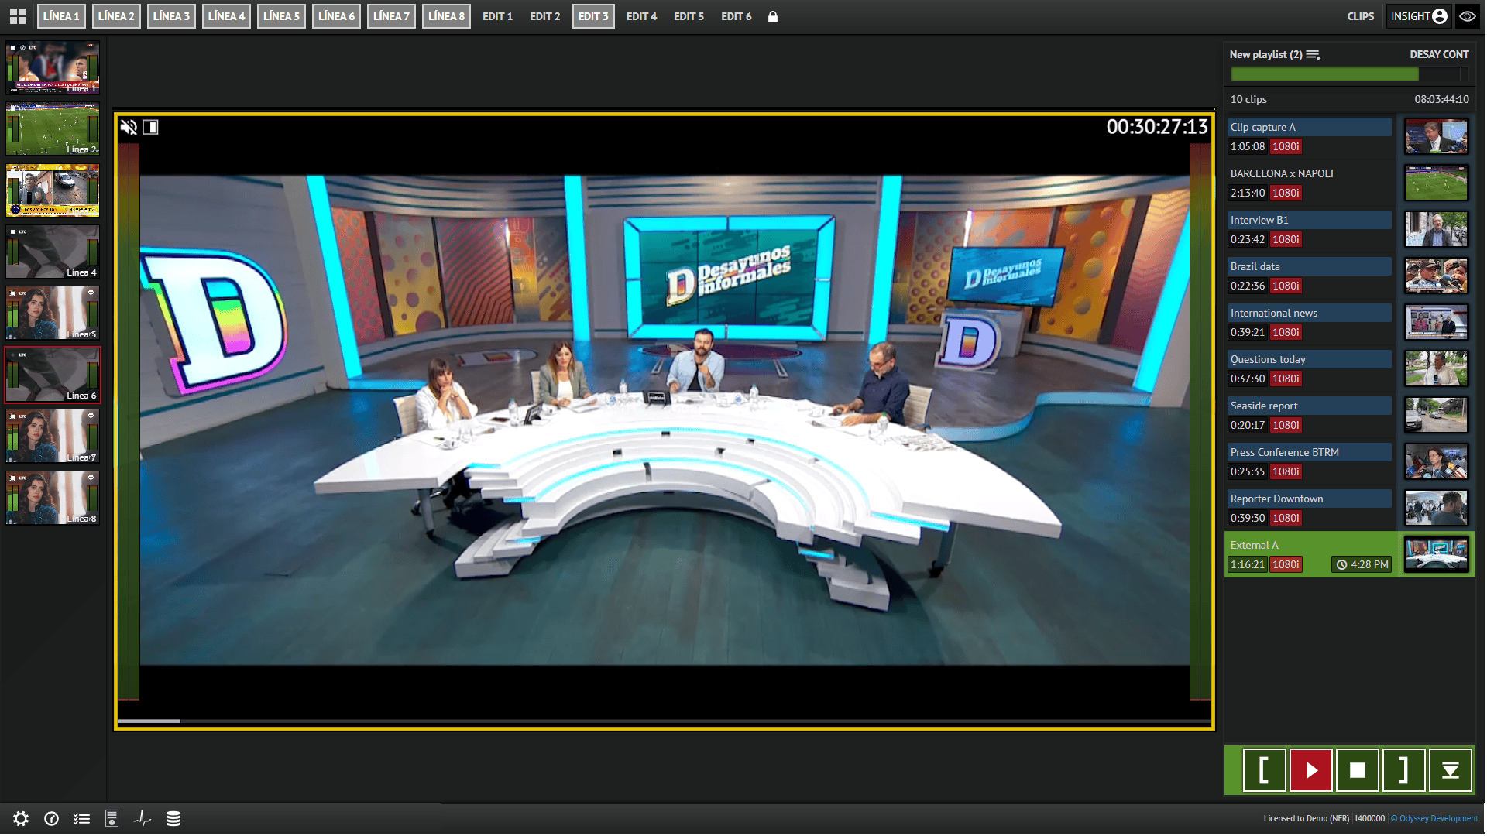
Task: Open the database stack icon
Action: [x=173, y=818]
